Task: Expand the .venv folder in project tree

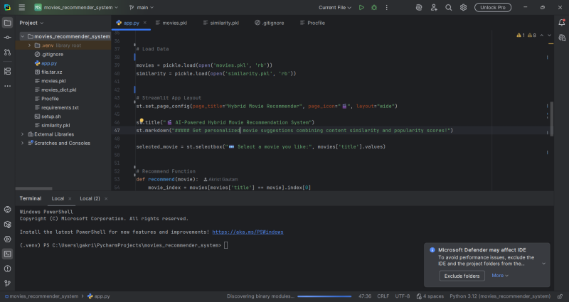Action: (29, 45)
